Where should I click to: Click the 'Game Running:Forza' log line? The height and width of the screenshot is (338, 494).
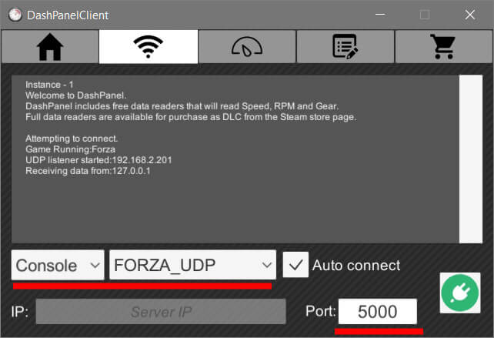coord(70,149)
